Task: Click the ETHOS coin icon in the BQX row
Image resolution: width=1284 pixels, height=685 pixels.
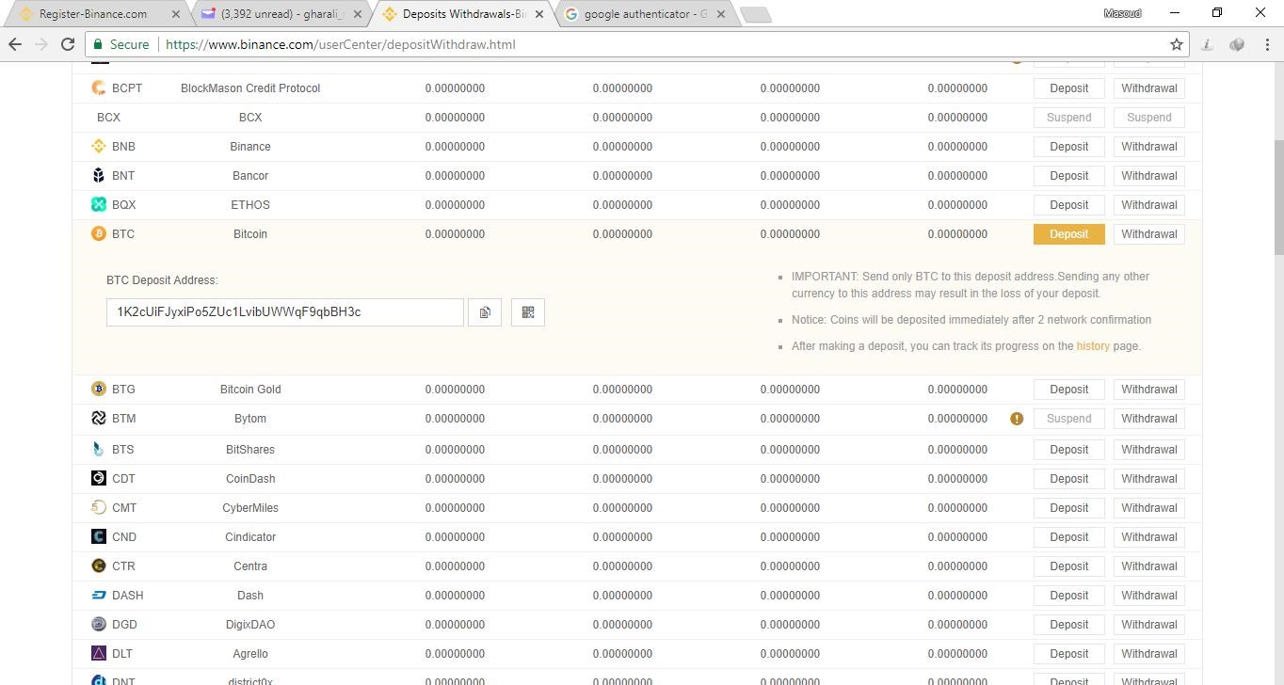Action: [x=99, y=204]
